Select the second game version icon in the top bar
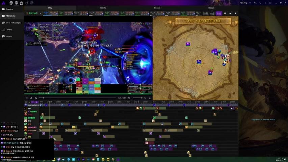This screenshot has width=288, height=162. point(16,3)
